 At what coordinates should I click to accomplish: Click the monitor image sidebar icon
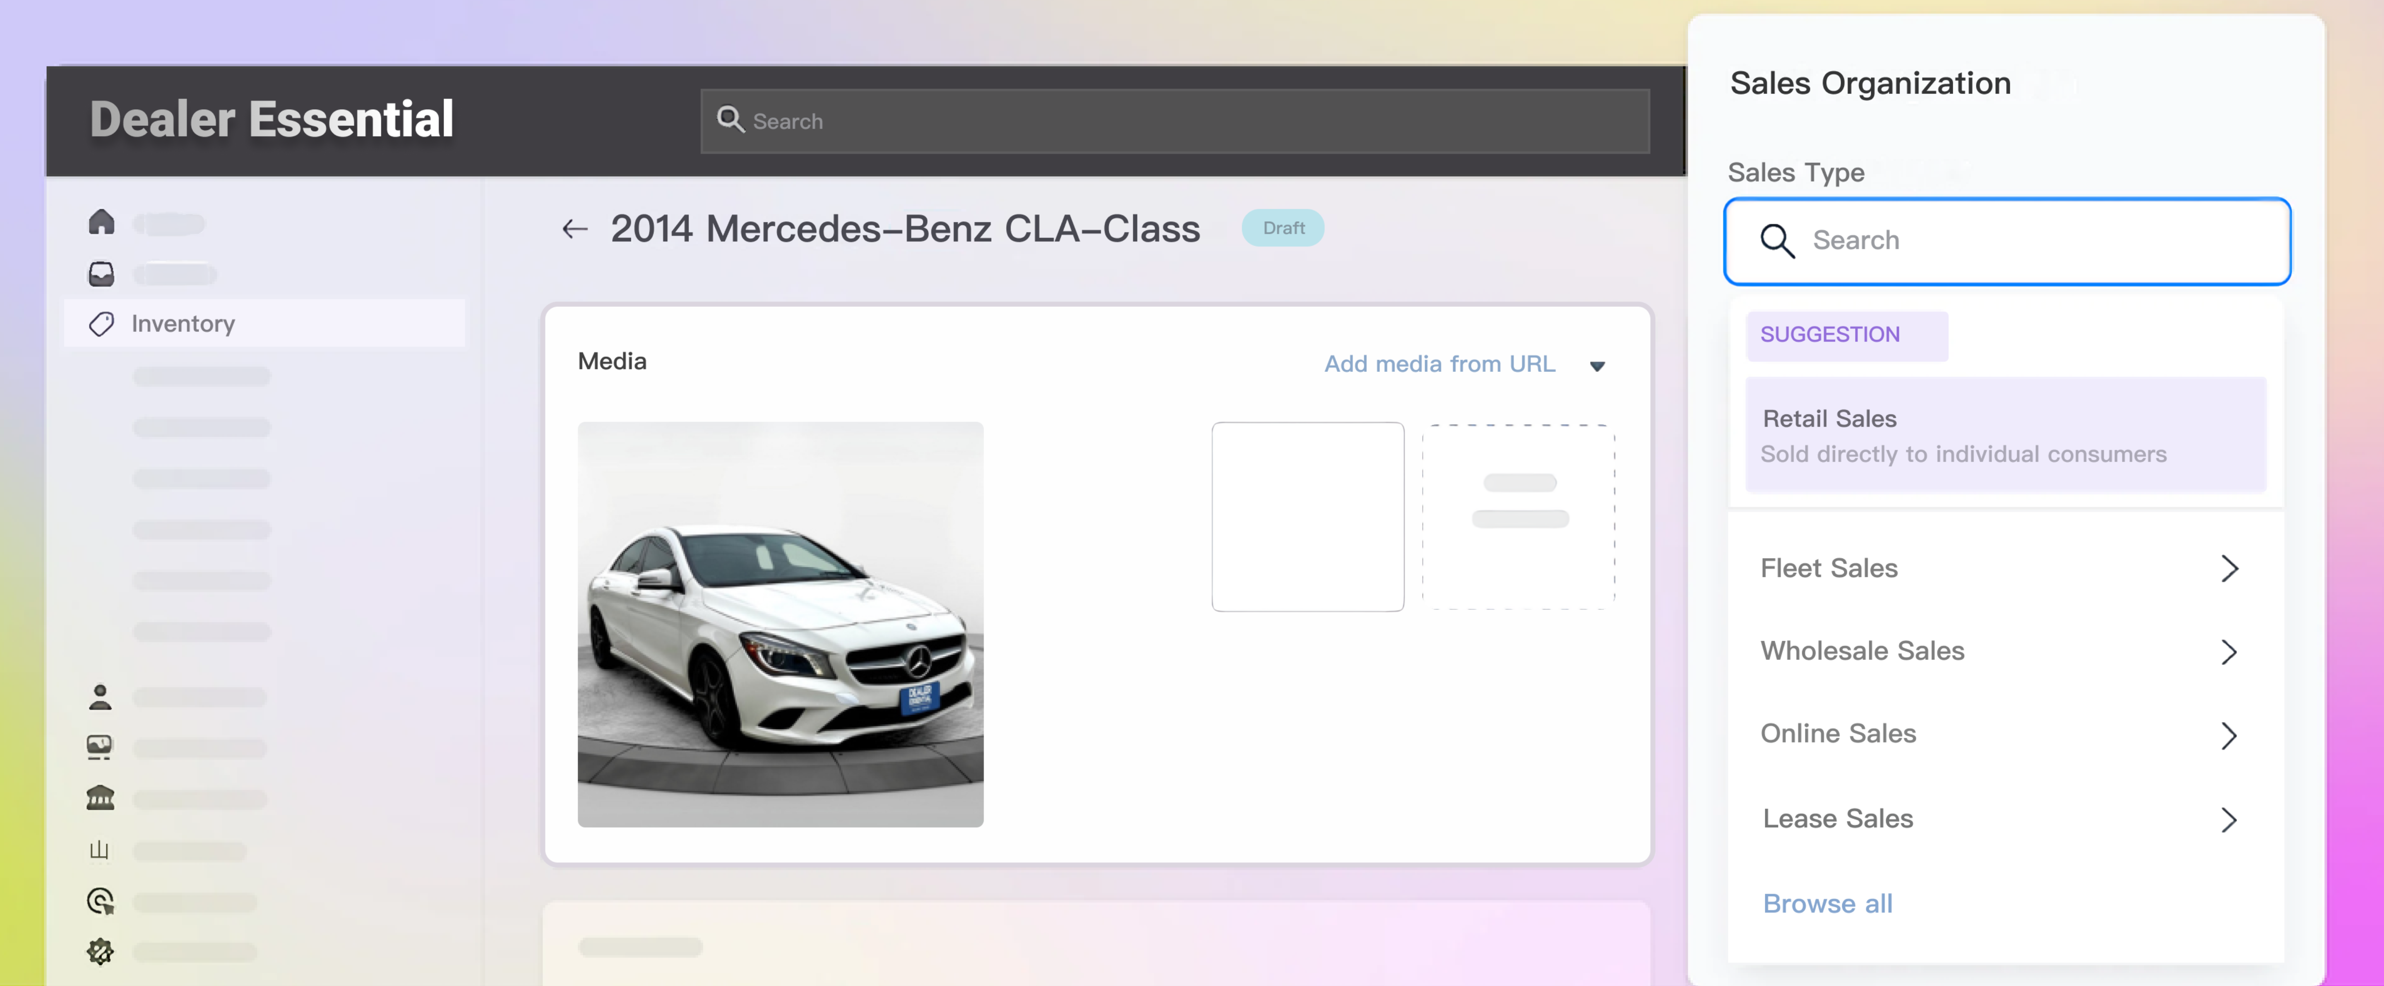click(x=99, y=747)
